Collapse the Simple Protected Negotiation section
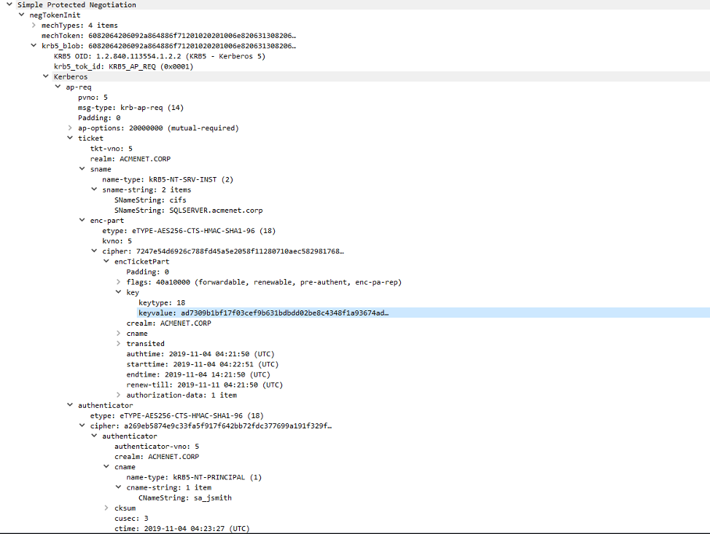The height and width of the screenshot is (534, 710). [x=9, y=5]
